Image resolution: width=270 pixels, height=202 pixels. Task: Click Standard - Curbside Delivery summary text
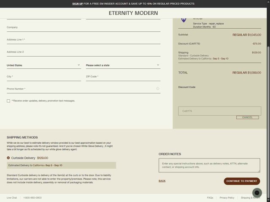pyautogui.click(x=193, y=55)
